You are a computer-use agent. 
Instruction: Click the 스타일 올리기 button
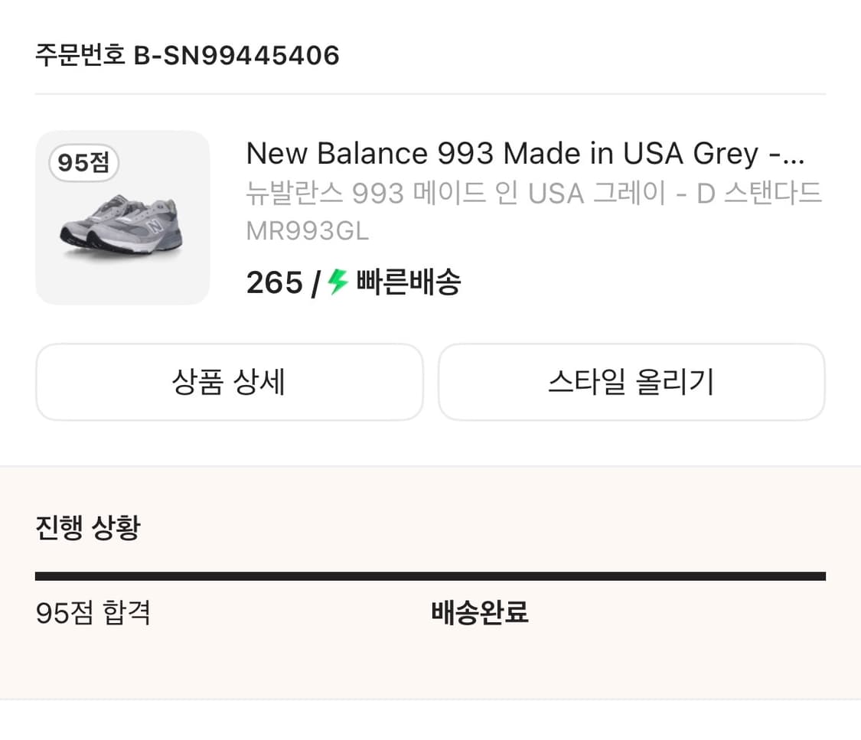click(x=631, y=382)
